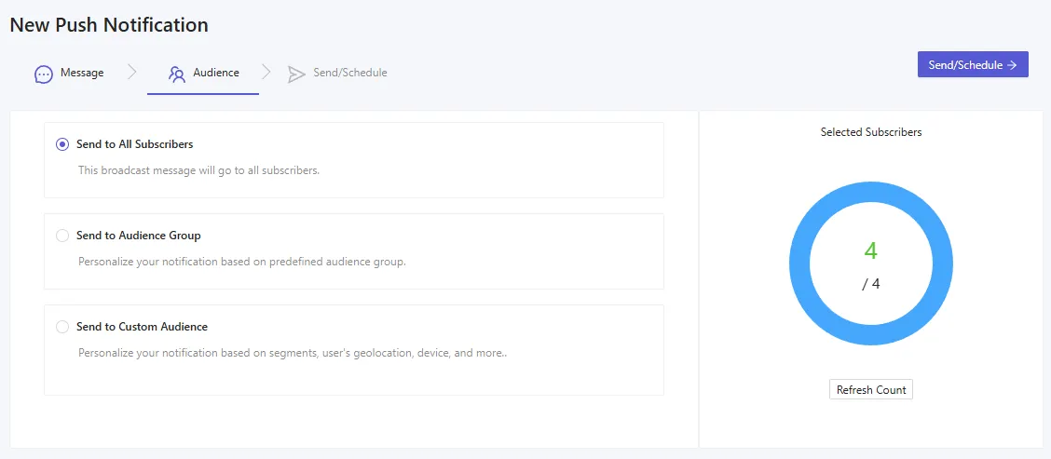Click the 'Selected Subscribers' panel title
1051x459 pixels.
coord(870,132)
